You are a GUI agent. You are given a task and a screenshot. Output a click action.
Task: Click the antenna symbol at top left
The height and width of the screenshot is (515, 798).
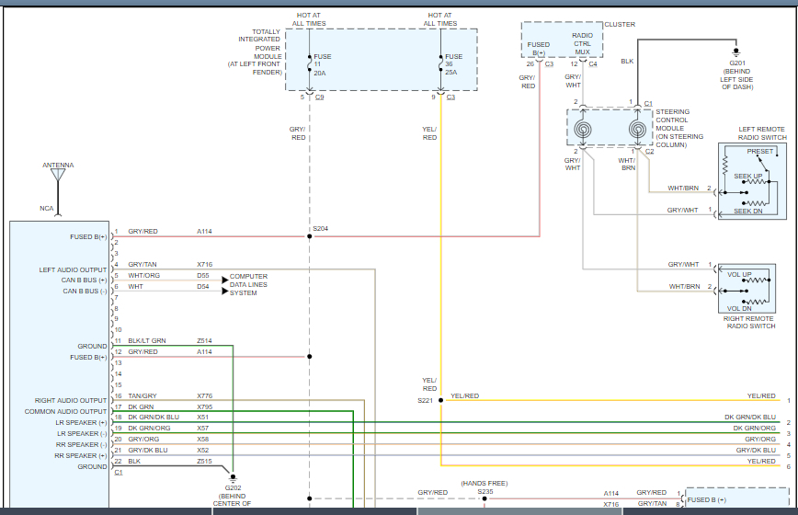point(59,175)
